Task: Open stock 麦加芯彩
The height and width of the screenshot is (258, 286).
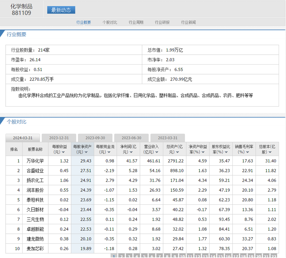Action: pyautogui.click(x=35, y=249)
